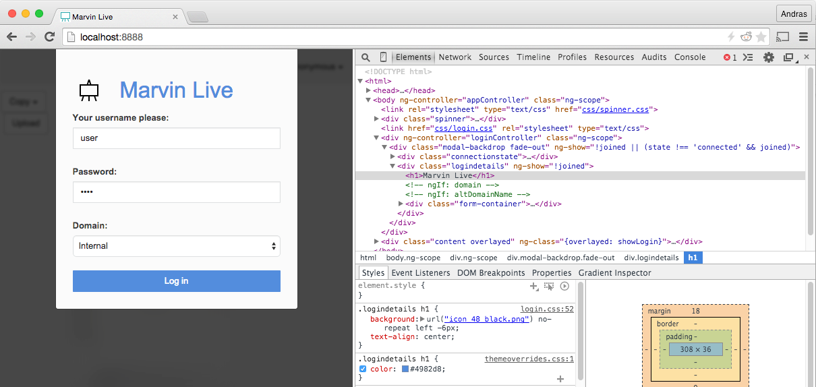Bookmark page with the star icon

(x=761, y=37)
